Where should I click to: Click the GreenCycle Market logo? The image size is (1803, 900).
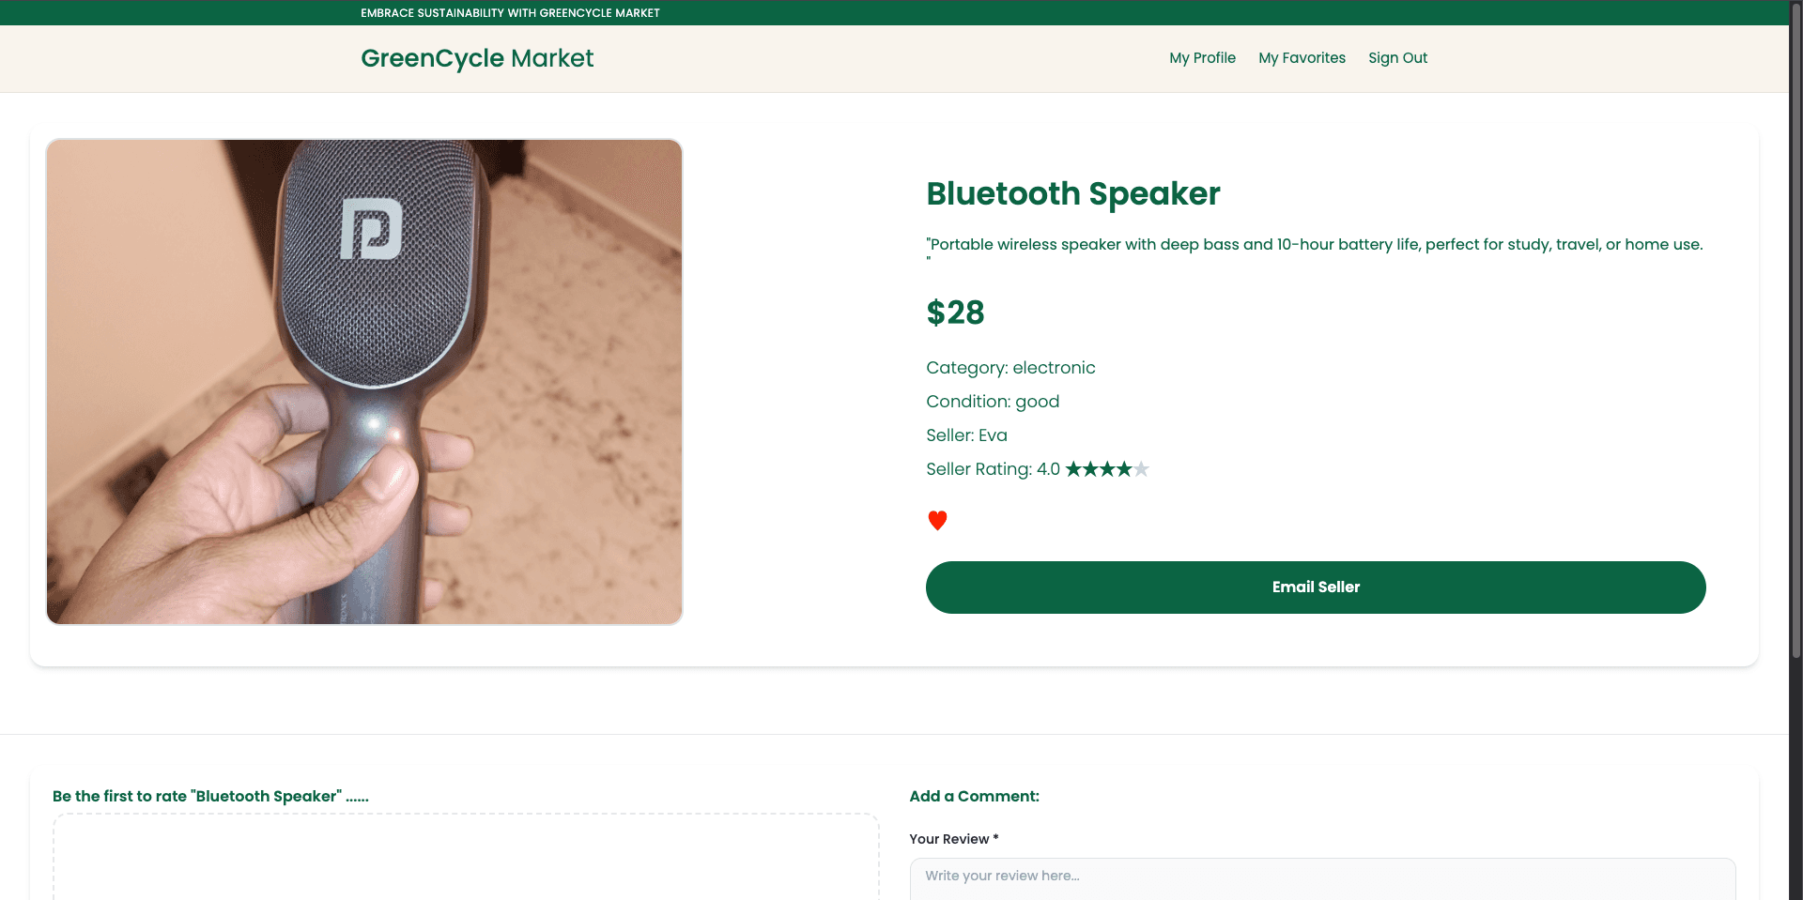tap(477, 58)
